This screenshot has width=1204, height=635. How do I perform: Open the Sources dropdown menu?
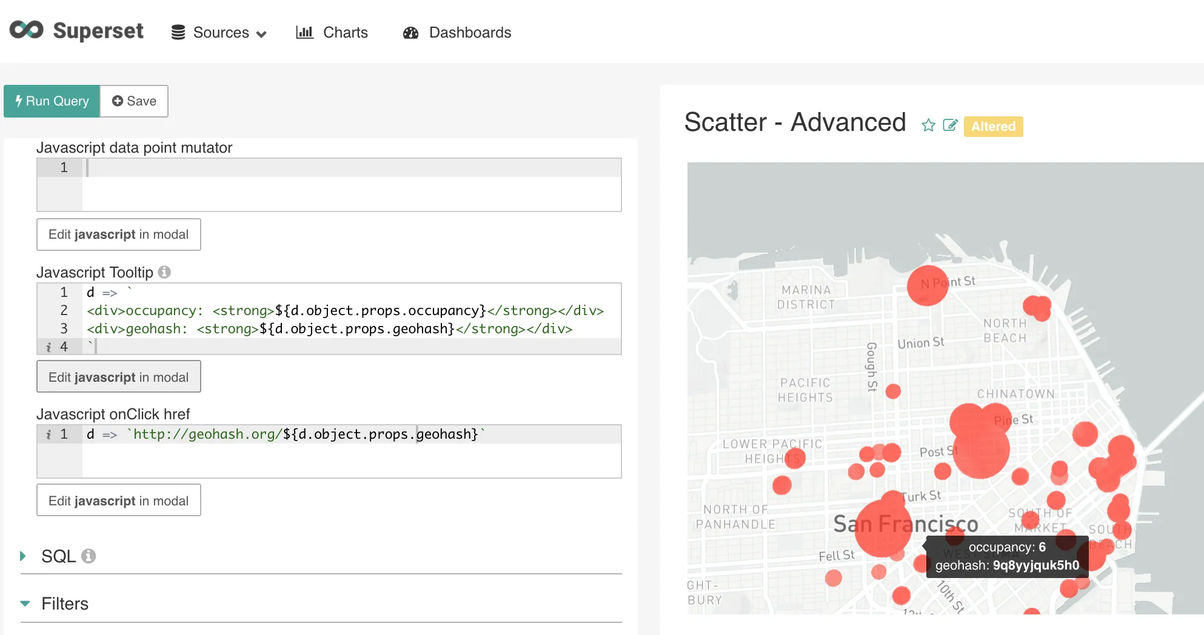(x=219, y=33)
